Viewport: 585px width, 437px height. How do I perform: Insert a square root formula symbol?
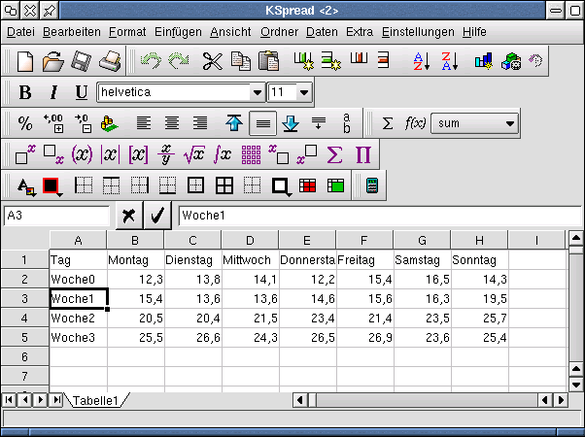pos(194,154)
